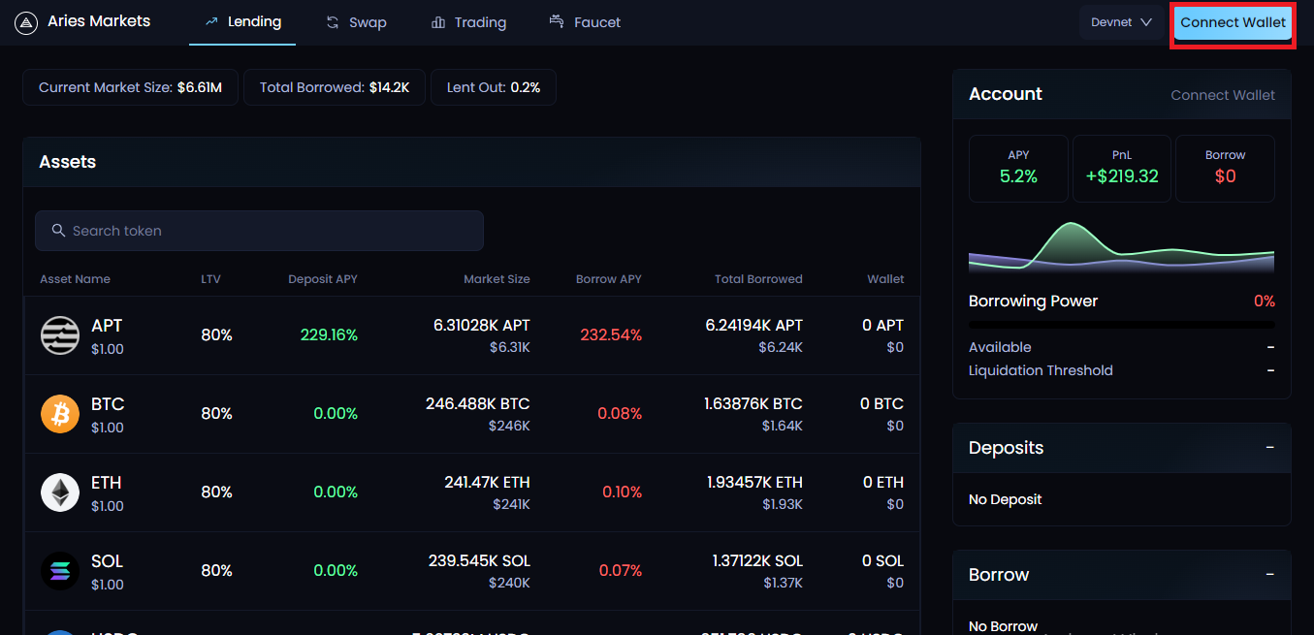This screenshot has width=1314, height=635.
Task: Click wallet balance 0 SOL
Action: point(882,561)
